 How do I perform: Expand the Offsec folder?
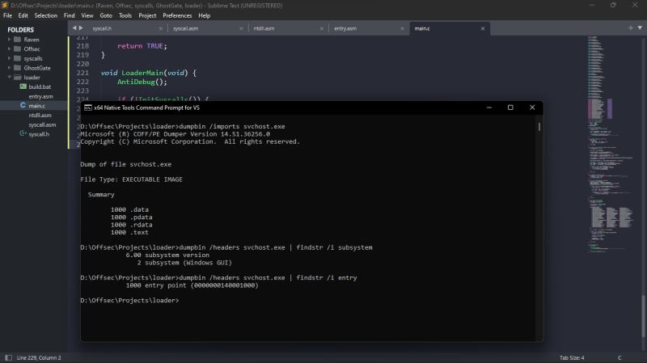9,49
